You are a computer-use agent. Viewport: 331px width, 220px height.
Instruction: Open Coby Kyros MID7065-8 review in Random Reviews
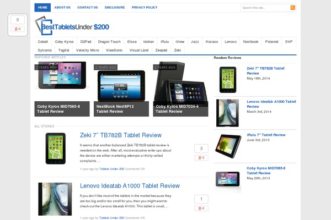coord(266,170)
